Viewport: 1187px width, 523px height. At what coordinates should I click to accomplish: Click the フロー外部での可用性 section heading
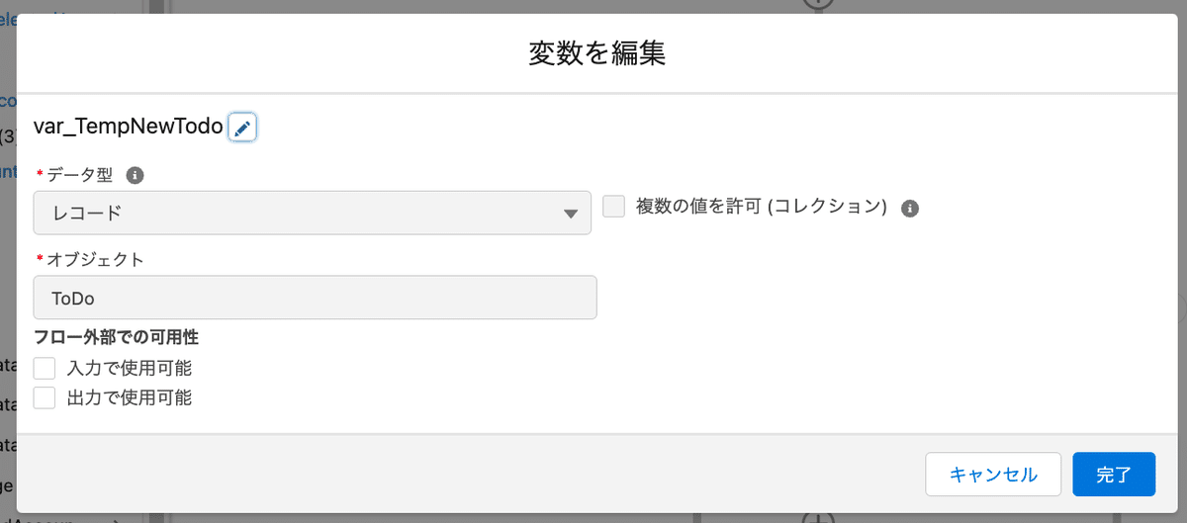[116, 337]
